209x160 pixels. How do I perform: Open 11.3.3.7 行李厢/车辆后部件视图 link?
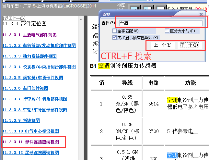tap(35, 99)
